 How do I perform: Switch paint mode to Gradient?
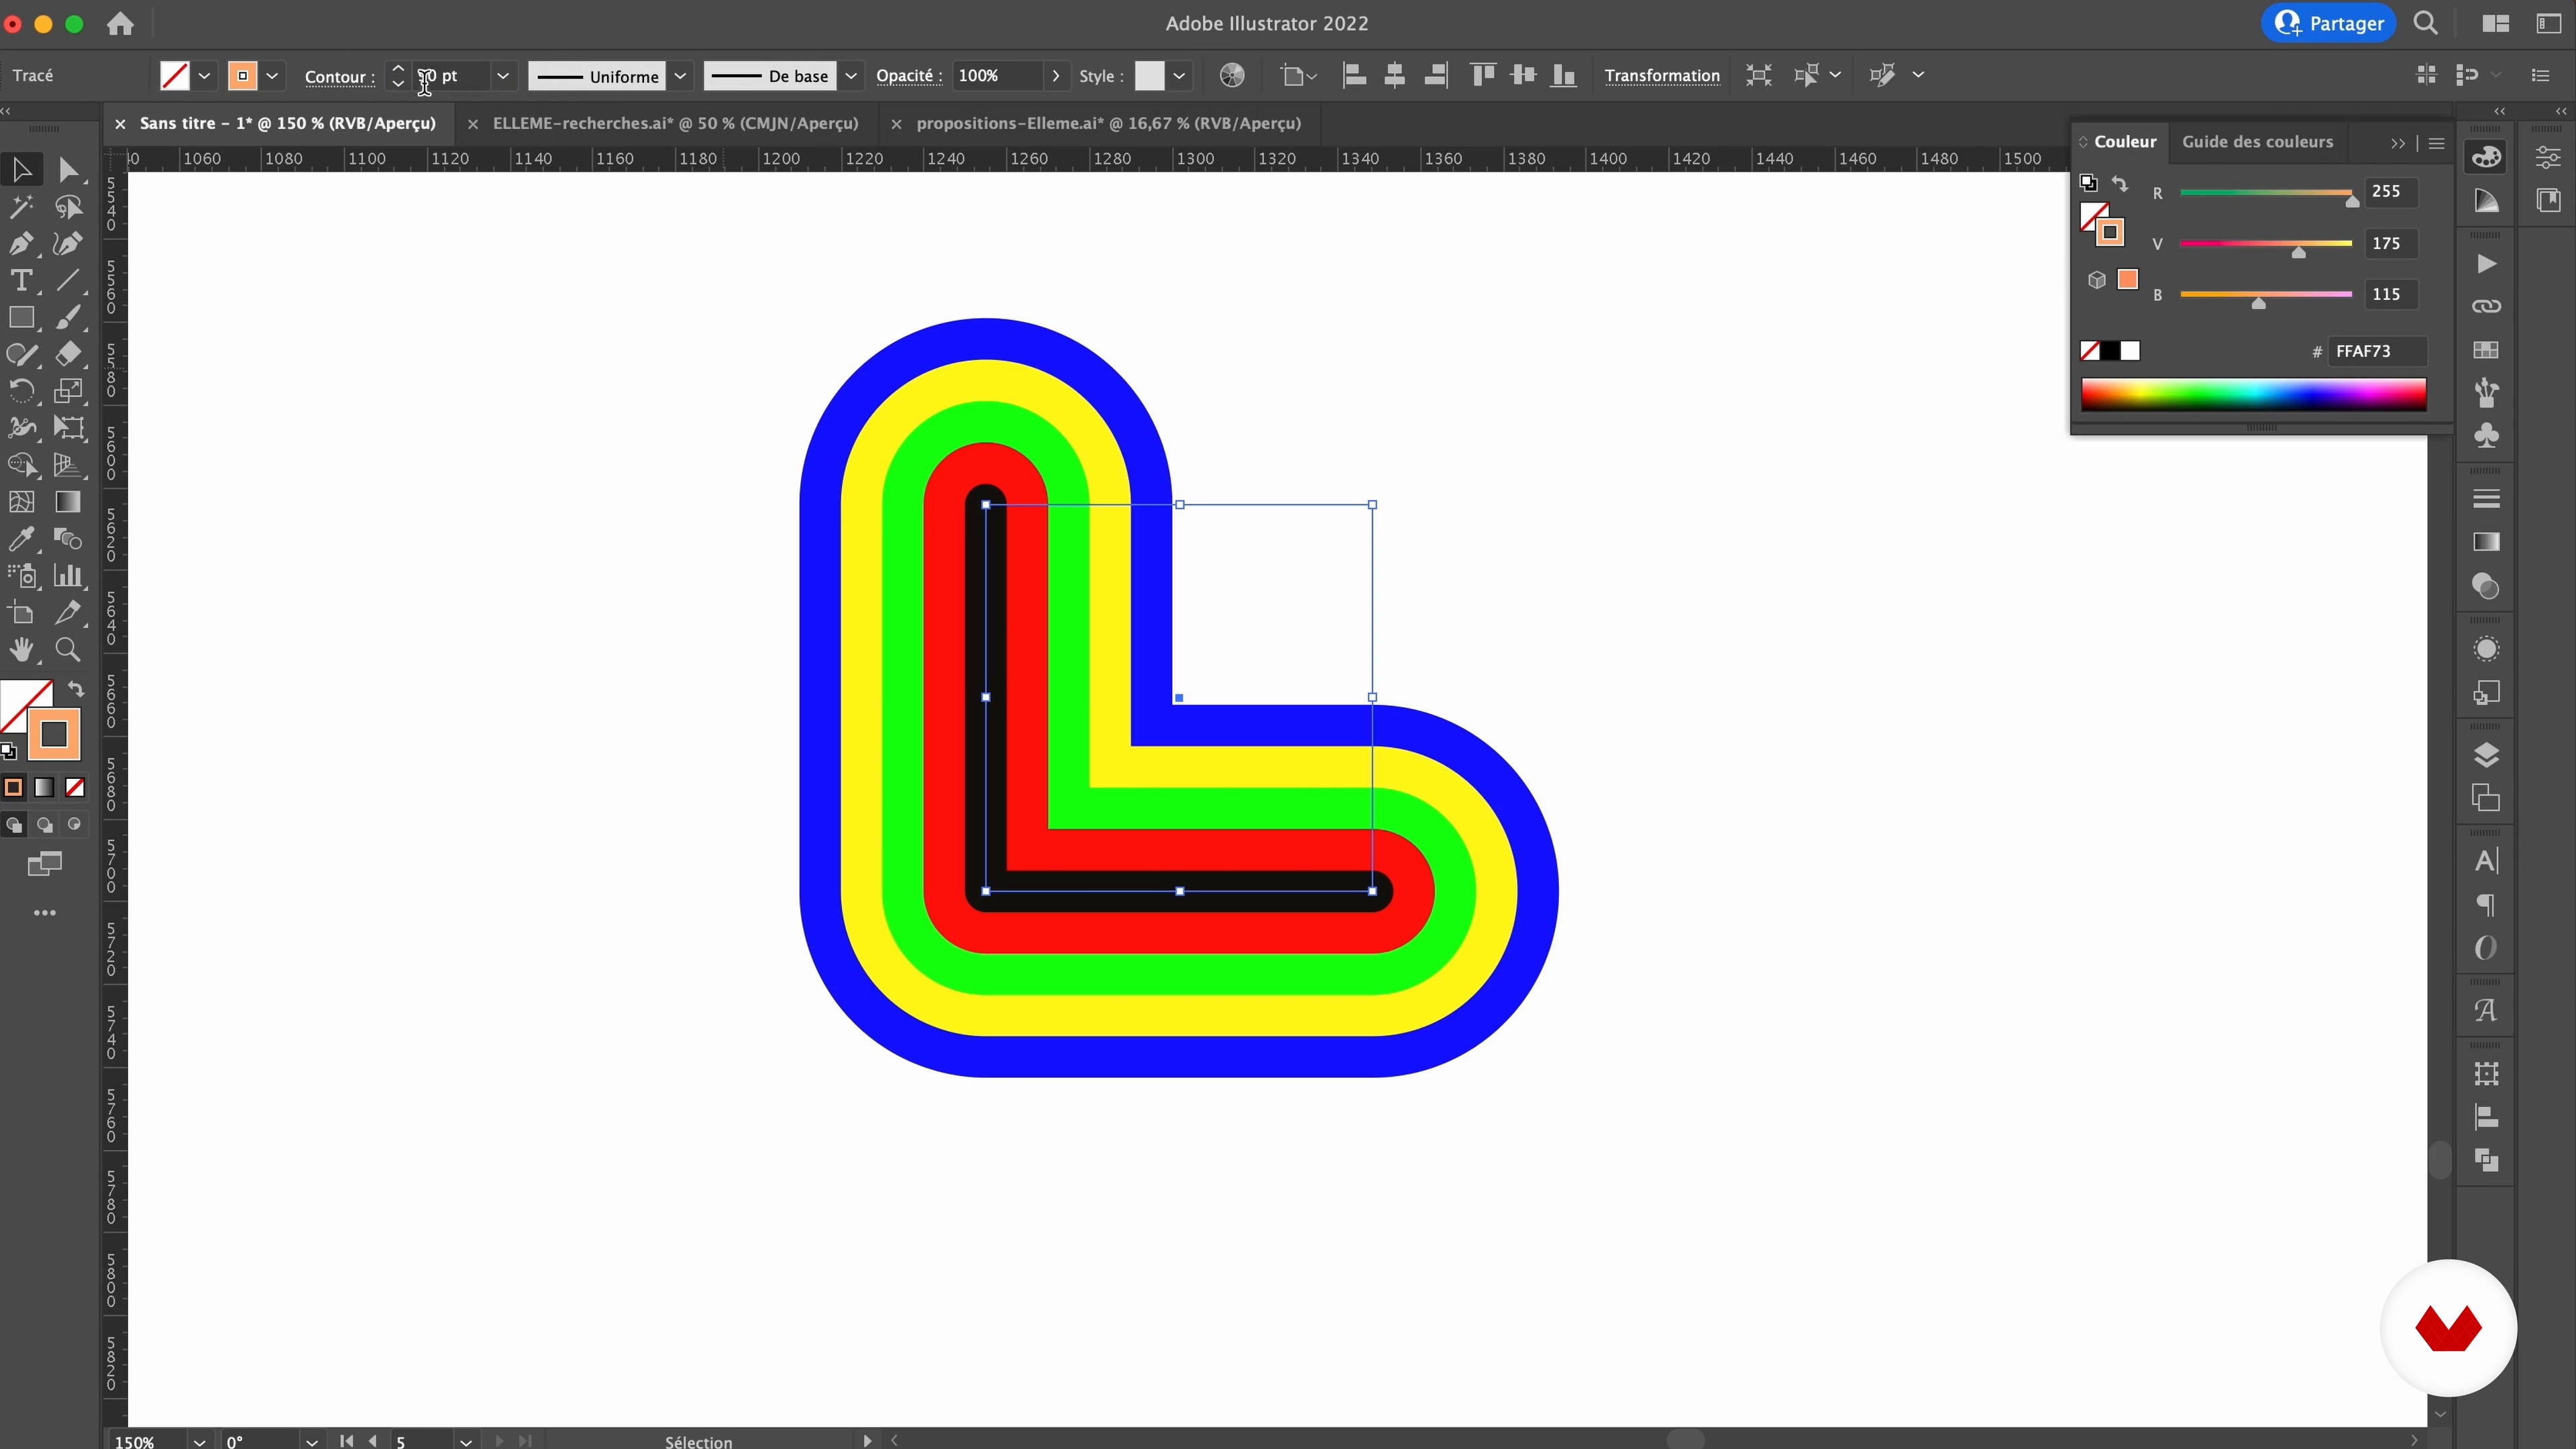[44, 788]
